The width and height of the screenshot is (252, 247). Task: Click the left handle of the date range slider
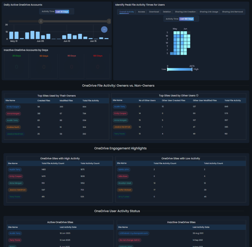point(41,21)
